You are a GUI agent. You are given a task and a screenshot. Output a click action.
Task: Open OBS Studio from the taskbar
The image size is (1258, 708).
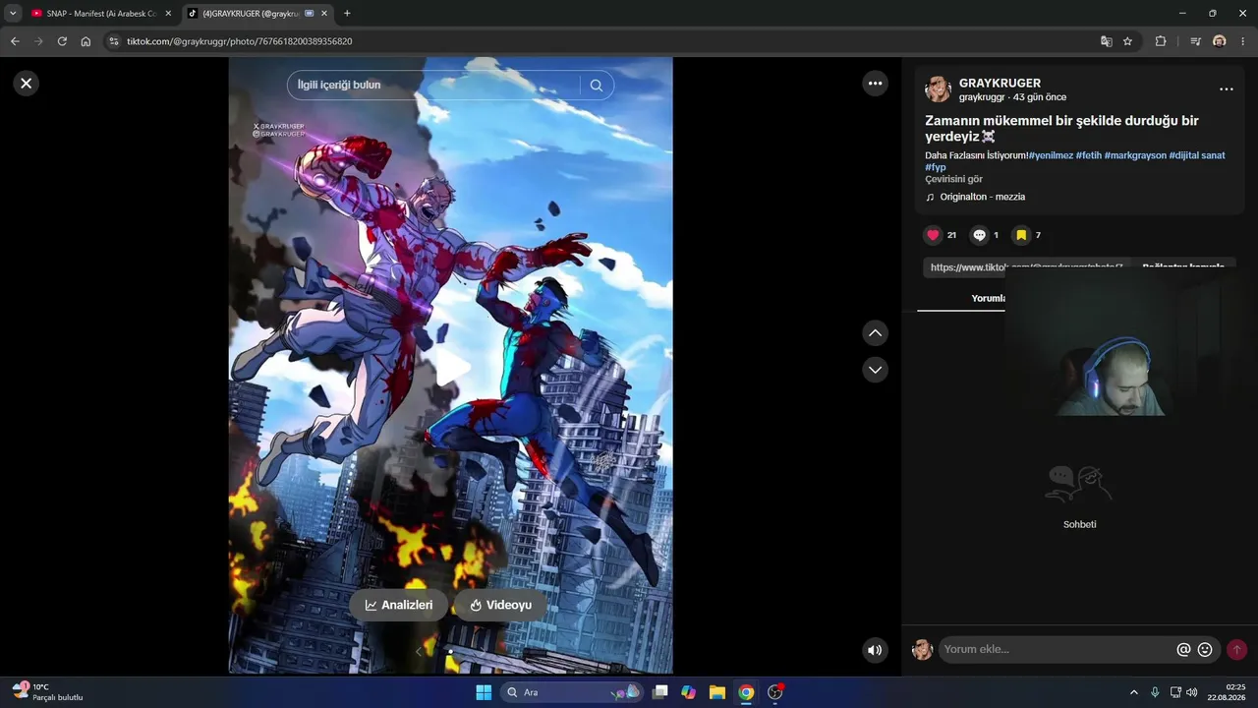[775, 692]
